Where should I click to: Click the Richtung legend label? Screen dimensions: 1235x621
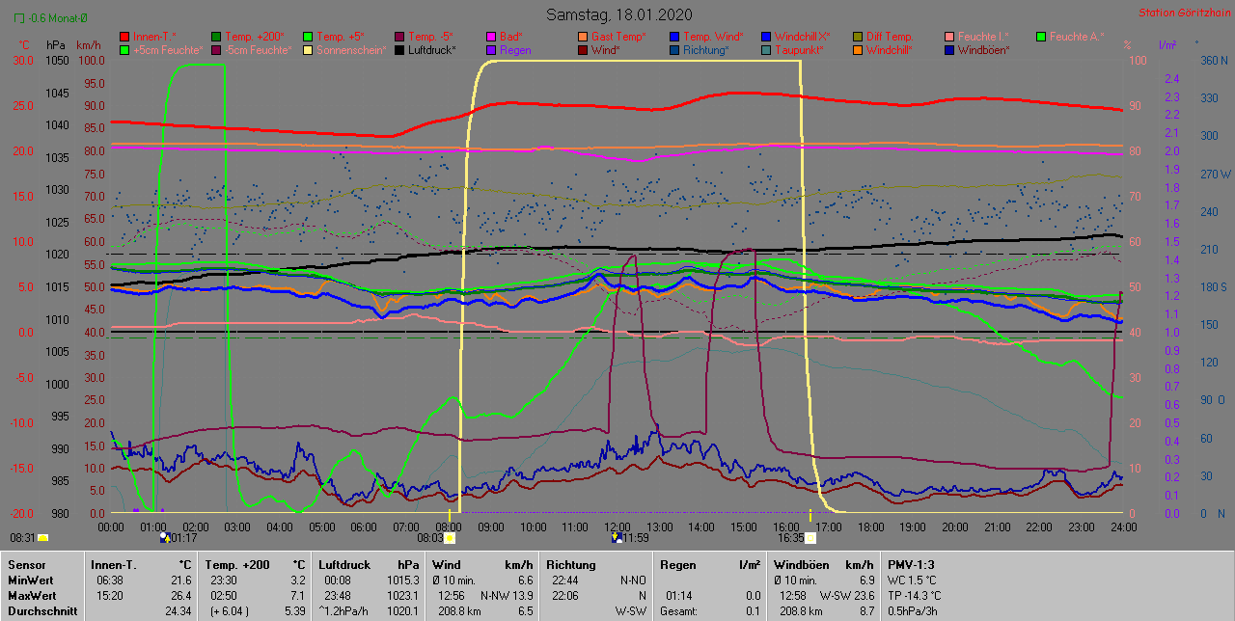706,49
